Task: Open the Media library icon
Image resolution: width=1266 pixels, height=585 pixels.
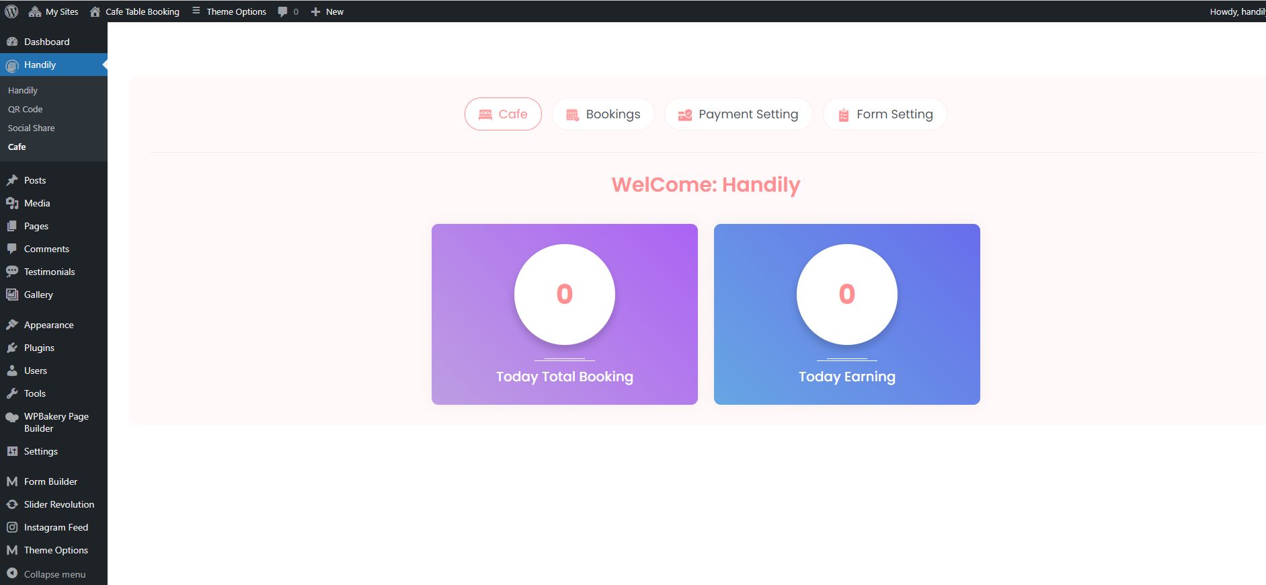Action: coord(12,203)
